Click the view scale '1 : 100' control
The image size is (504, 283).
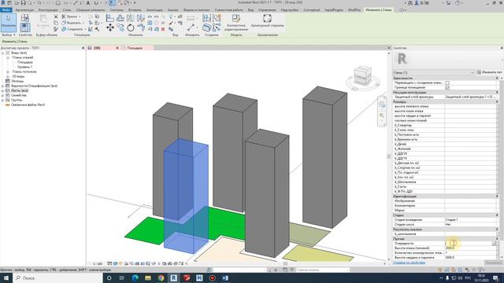click(98, 263)
